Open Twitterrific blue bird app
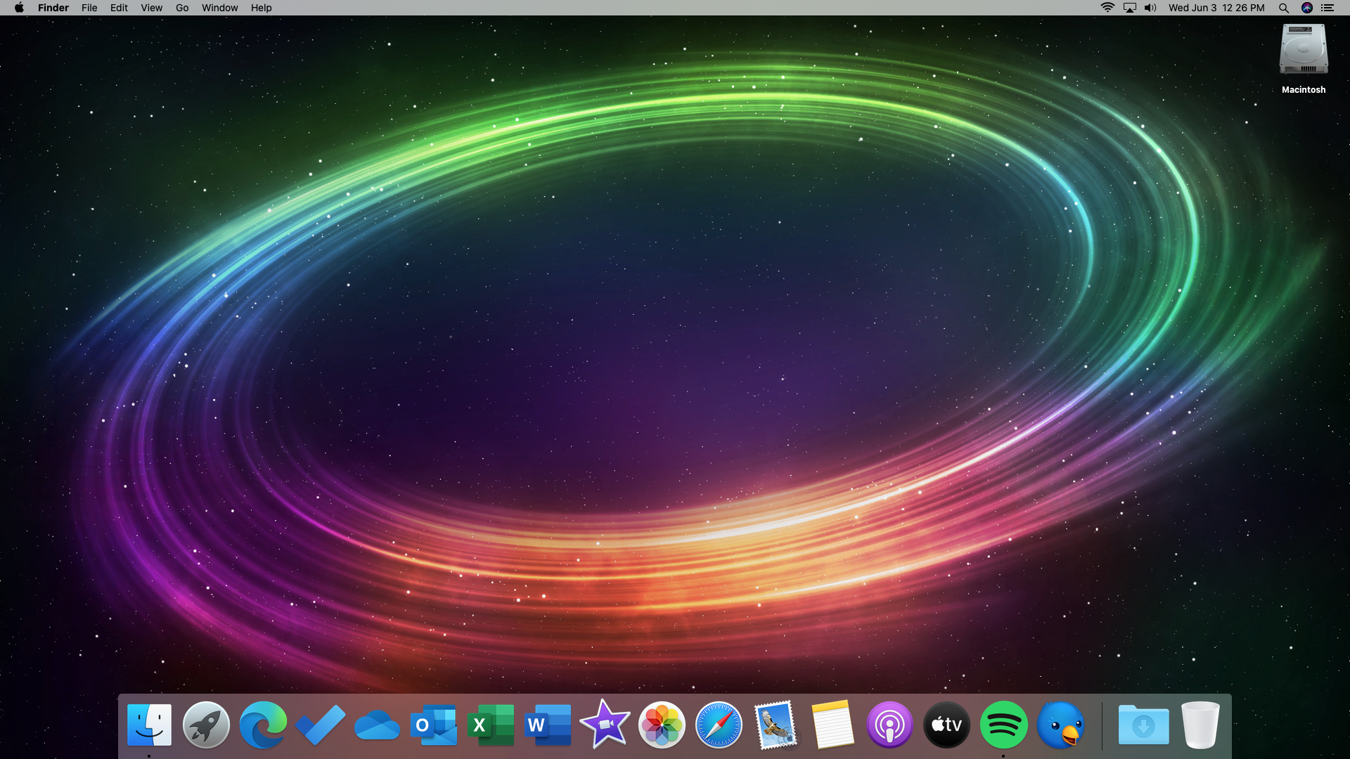Viewport: 1350px width, 759px height. (1060, 725)
